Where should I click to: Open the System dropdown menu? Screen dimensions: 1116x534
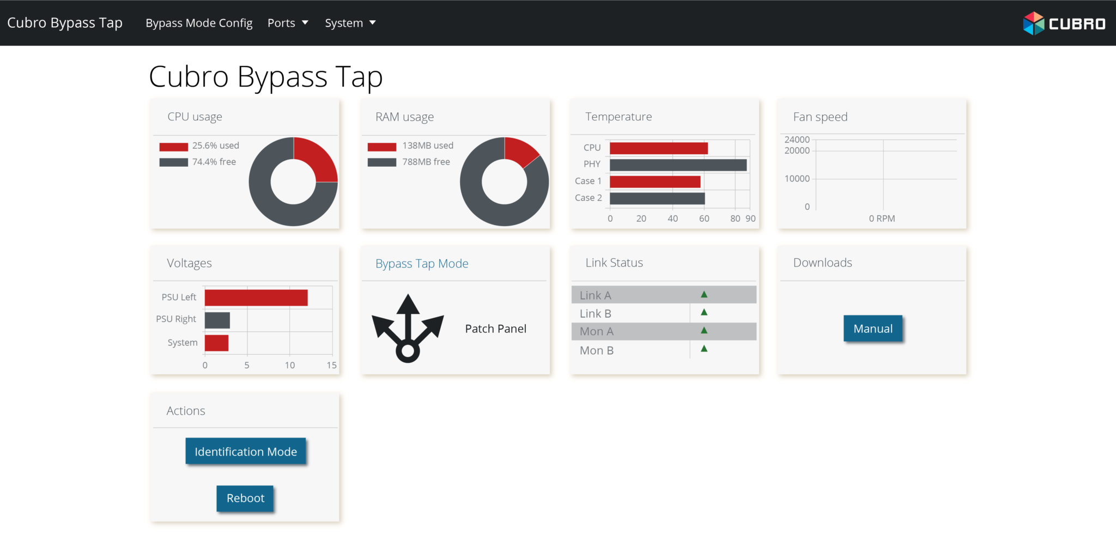click(x=350, y=23)
